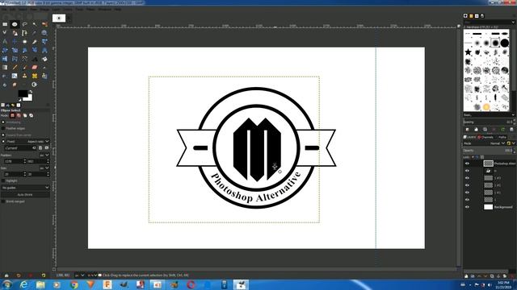Select the star brush thumbnail
The width and height of the screenshot is (517, 290).
[468, 52]
